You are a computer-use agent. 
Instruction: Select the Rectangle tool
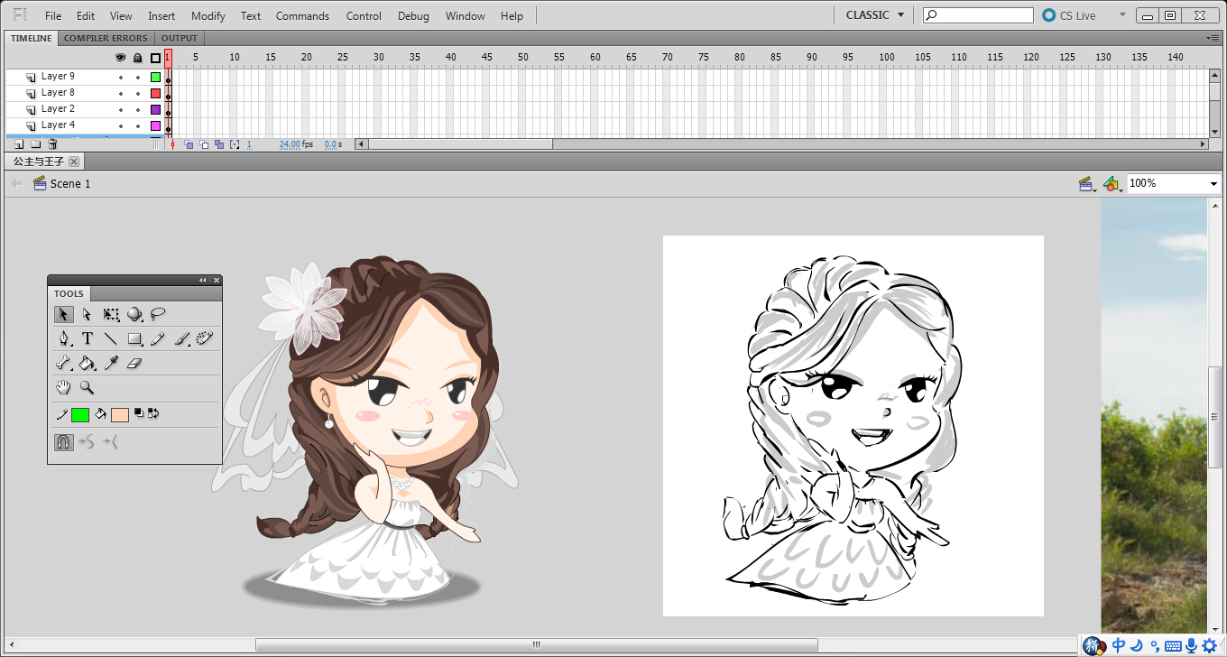tap(134, 338)
